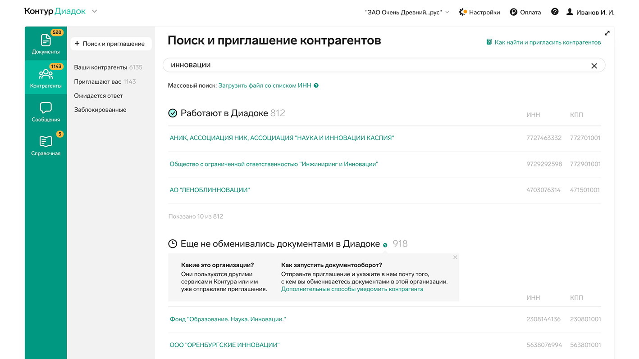Open Инжиниринг и Инновации contractor link
This screenshot has height=359, width=639.
click(274, 164)
